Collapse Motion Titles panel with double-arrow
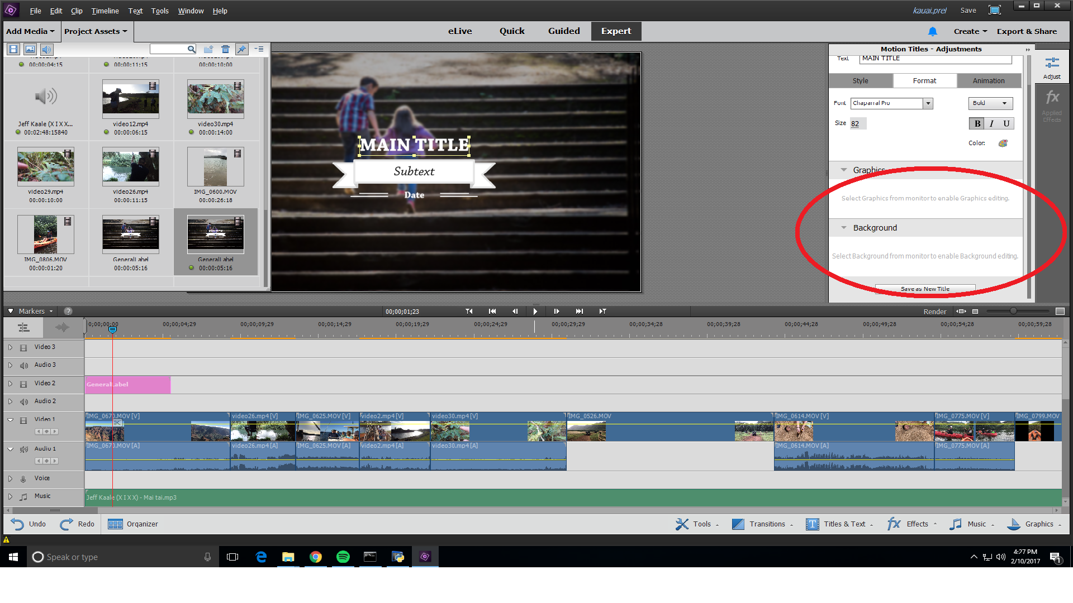This screenshot has width=1073, height=603. pos(1027,50)
